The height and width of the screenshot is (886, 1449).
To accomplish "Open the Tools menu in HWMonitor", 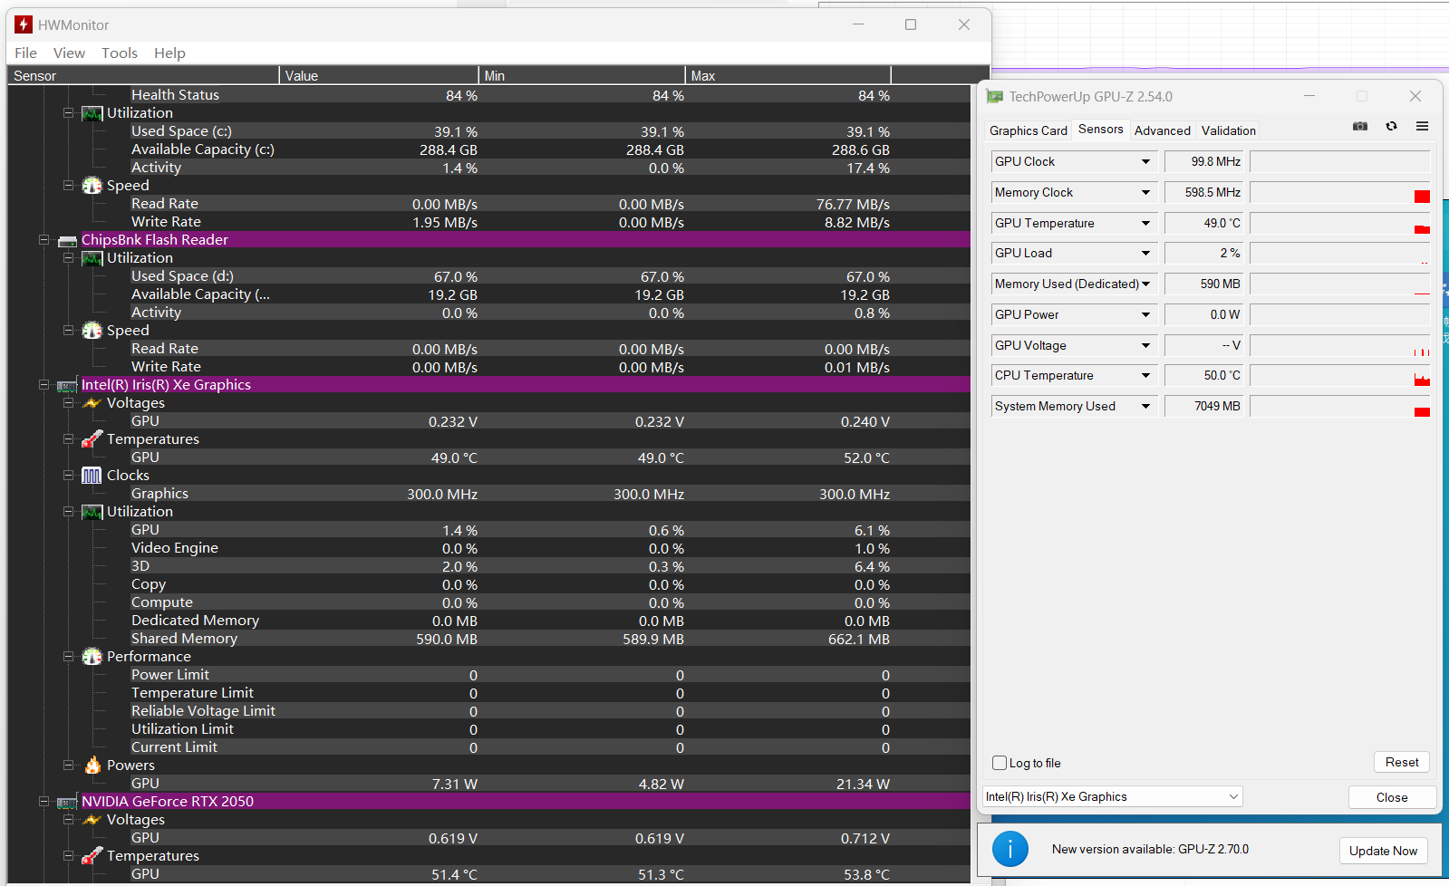I will 120,53.
